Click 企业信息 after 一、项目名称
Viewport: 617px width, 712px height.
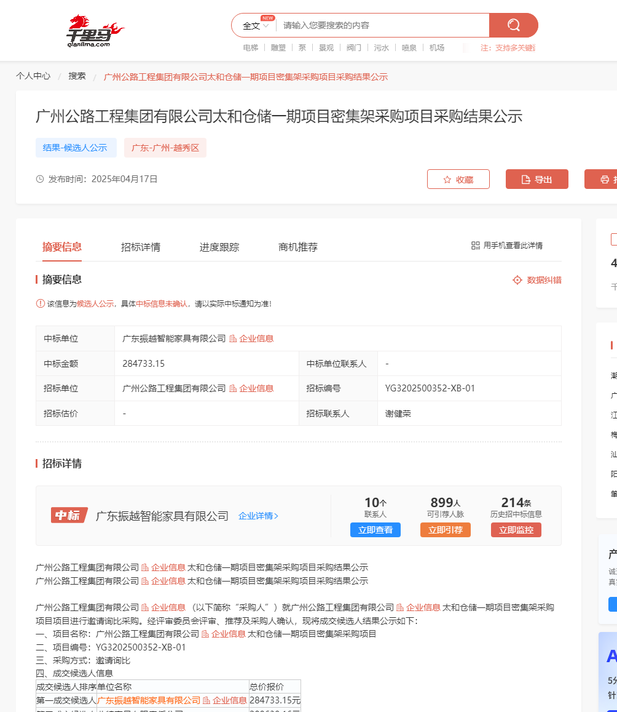coord(224,633)
